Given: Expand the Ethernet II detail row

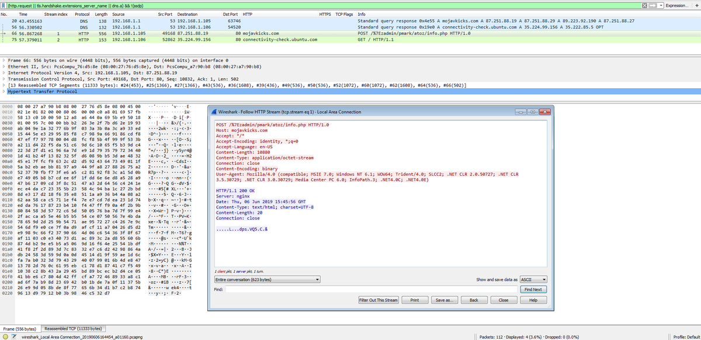Looking at the screenshot, I should pyautogui.click(x=5, y=67).
